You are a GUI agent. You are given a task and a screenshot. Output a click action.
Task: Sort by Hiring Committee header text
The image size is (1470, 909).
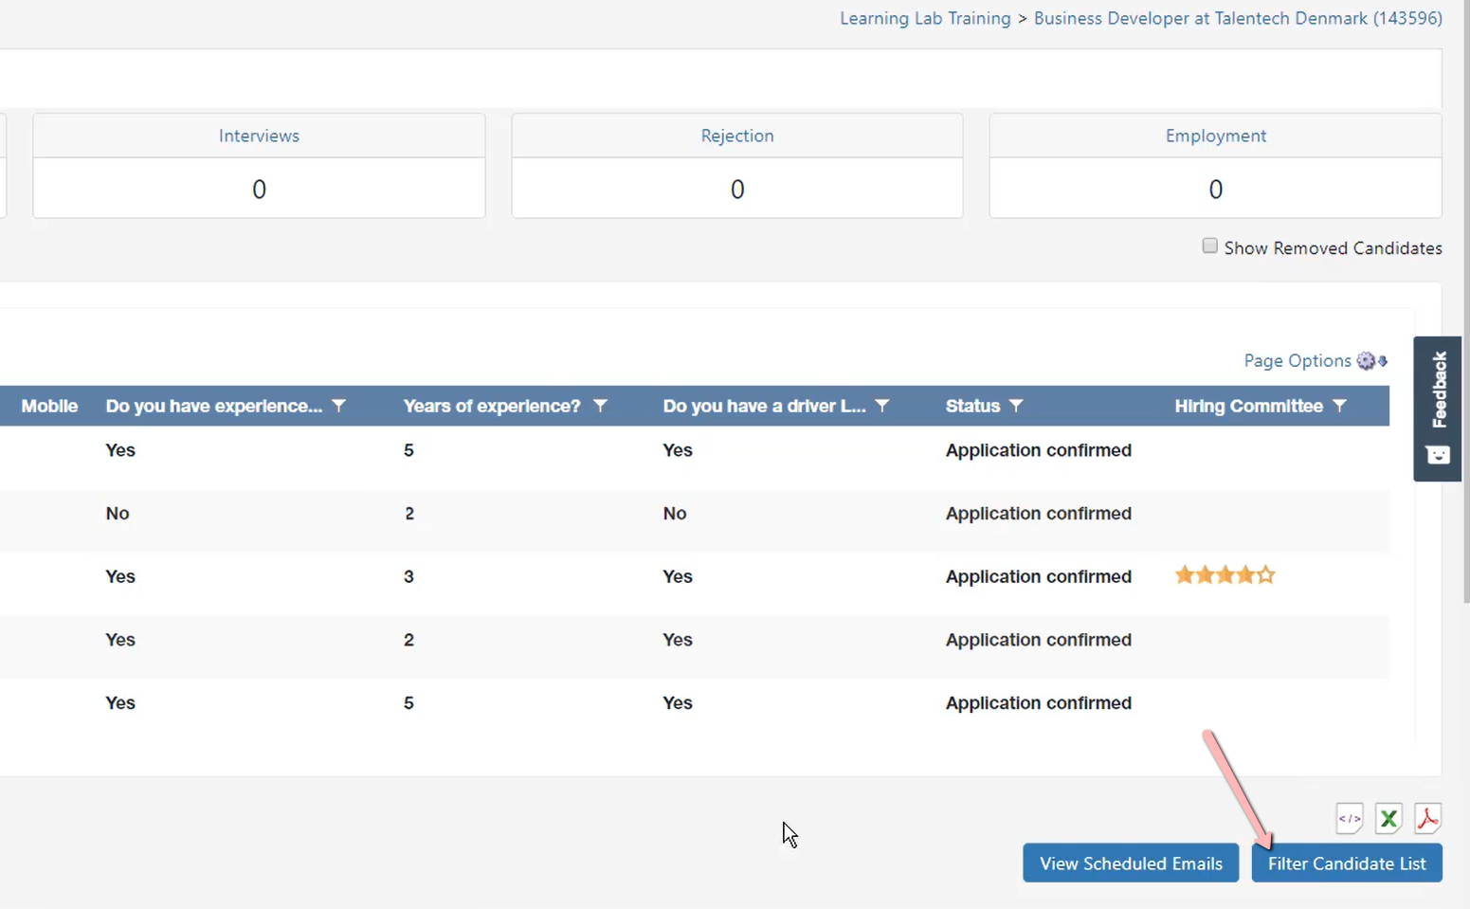click(x=1249, y=406)
